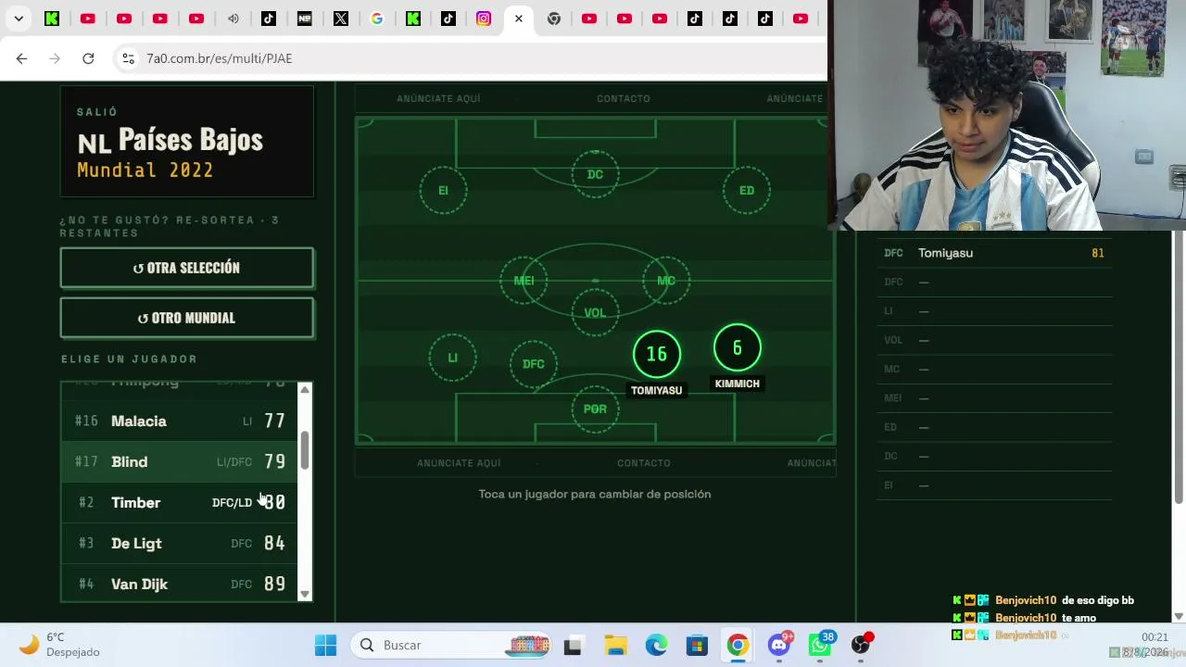Select the POR goalkeeper slot on pitch
This screenshot has width=1186, height=667.
[x=595, y=409]
